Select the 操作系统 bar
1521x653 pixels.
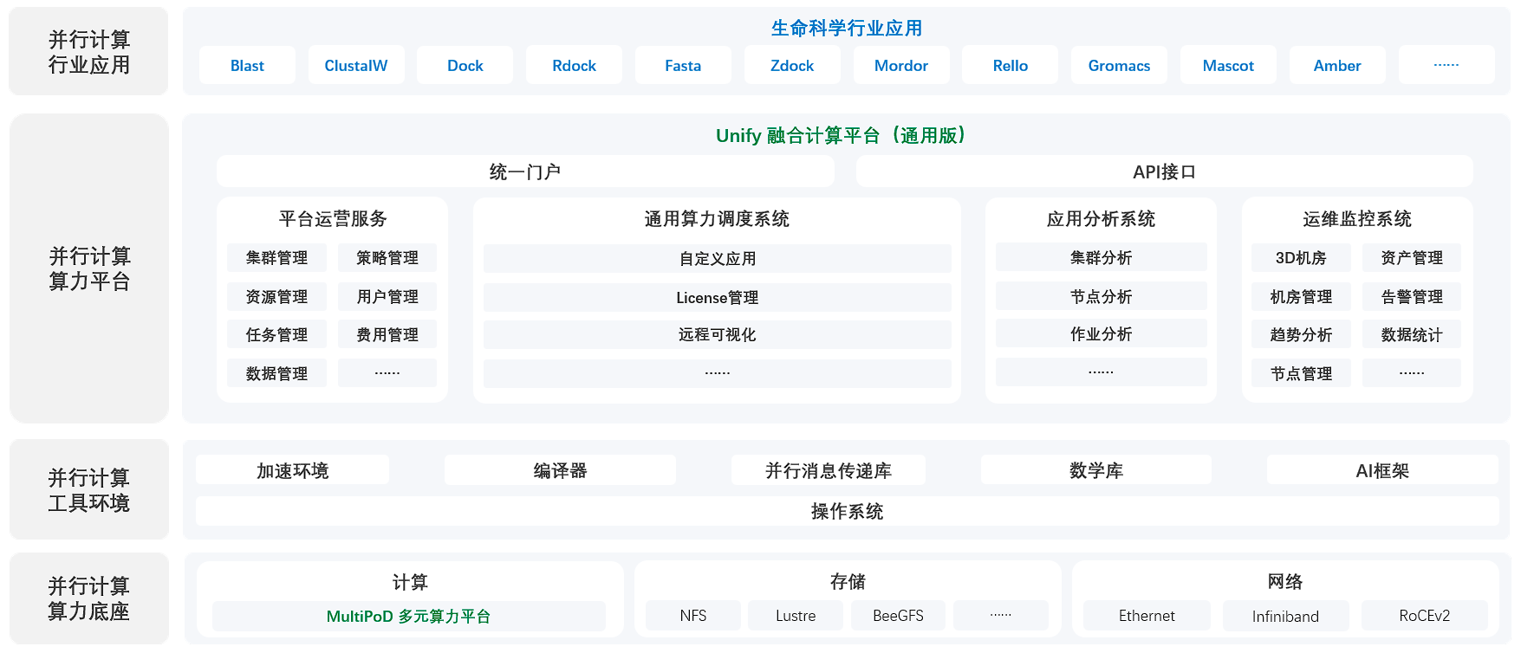(847, 511)
